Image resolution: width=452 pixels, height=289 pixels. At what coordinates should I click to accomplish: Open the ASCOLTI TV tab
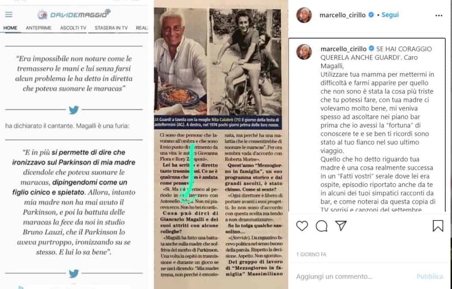pyautogui.click(x=73, y=28)
